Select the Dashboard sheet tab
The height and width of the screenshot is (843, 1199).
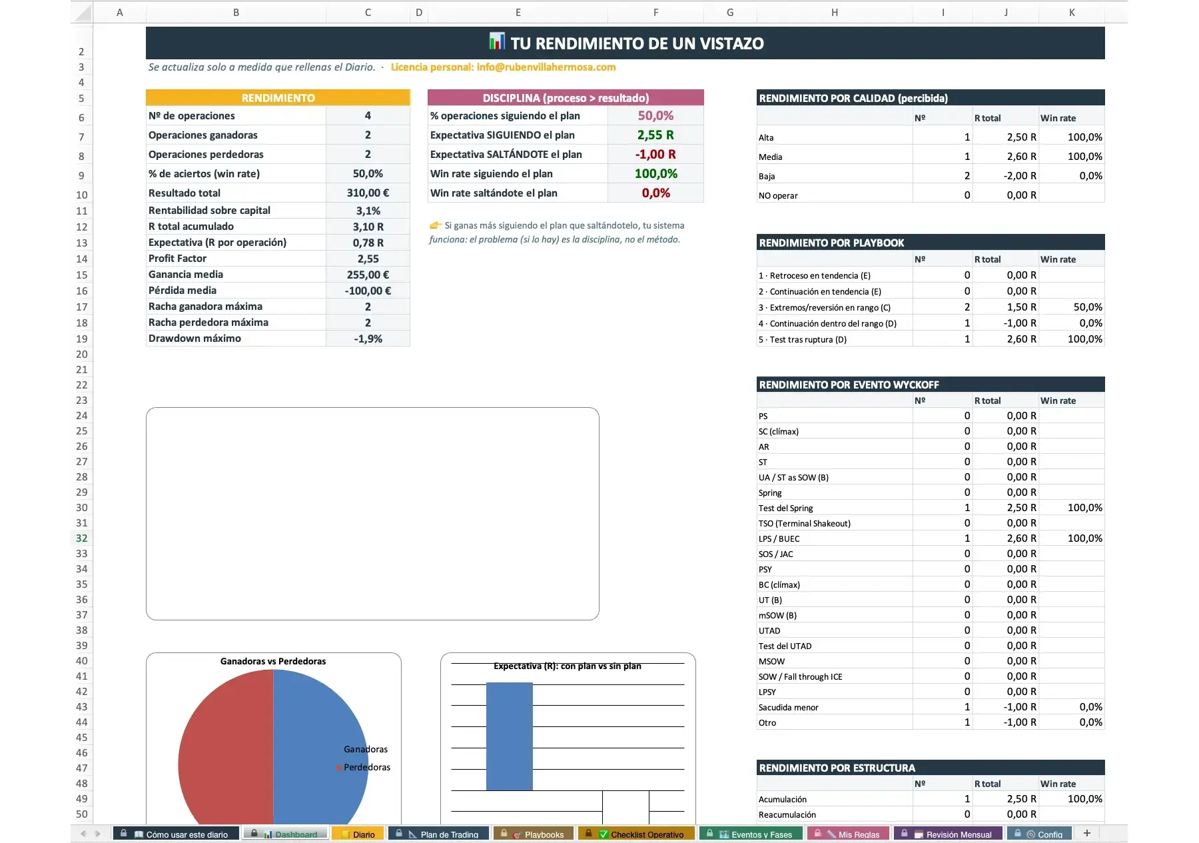pyautogui.click(x=285, y=834)
